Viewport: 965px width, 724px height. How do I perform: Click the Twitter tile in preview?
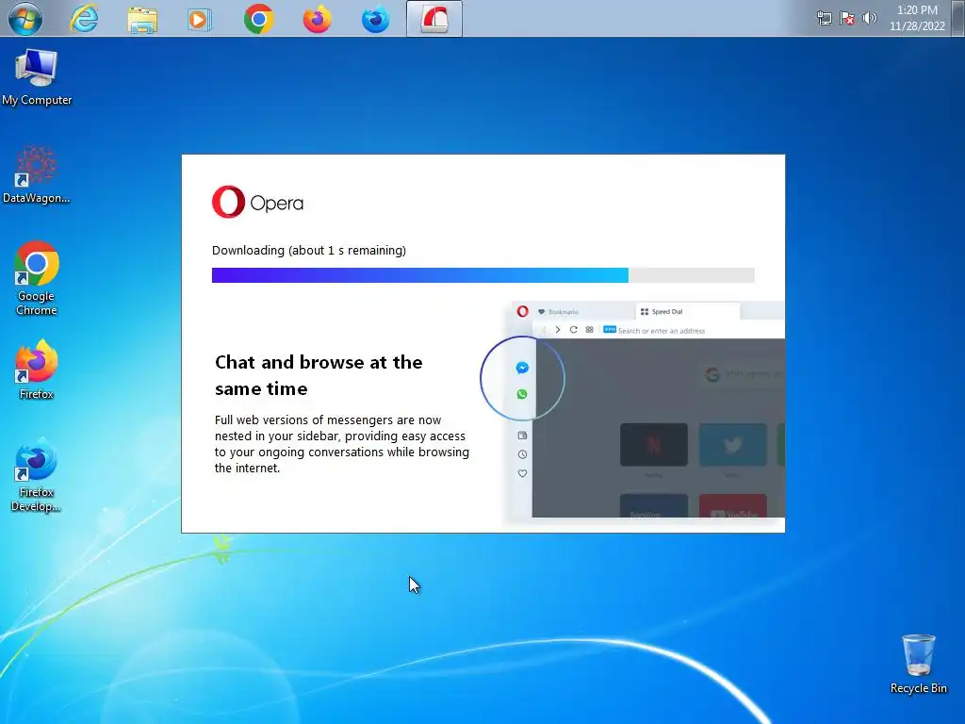733,445
